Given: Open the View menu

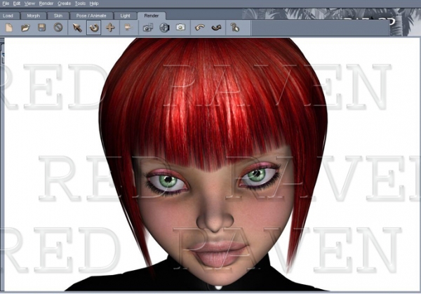Looking at the screenshot, I should point(29,4).
